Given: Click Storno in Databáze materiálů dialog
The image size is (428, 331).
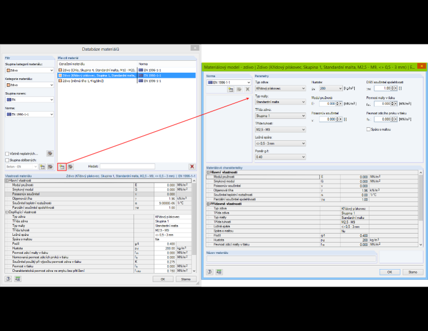Looking at the screenshot, I should [x=186, y=279].
